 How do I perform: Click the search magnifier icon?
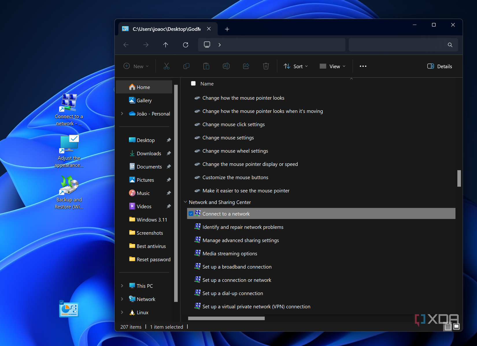coord(450,45)
